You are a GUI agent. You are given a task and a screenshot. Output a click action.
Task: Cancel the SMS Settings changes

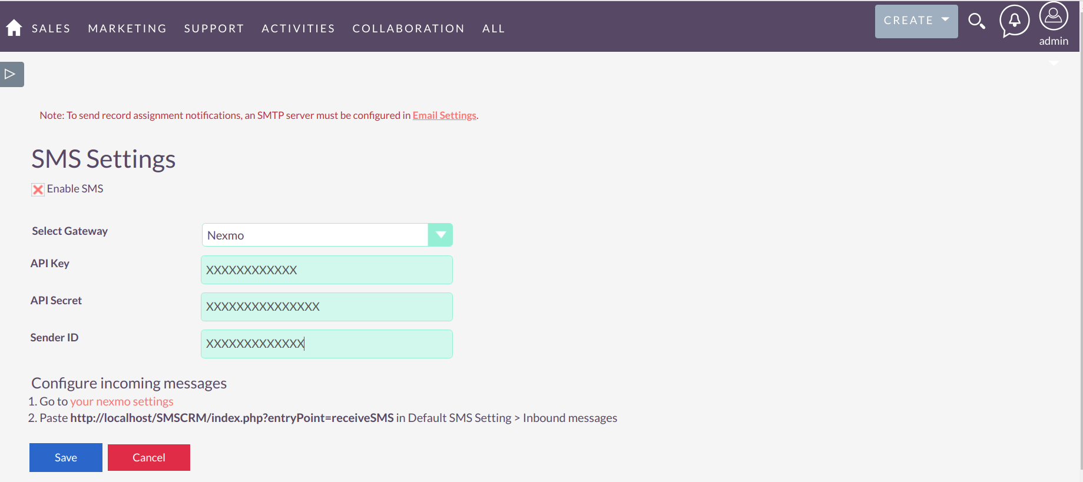(x=148, y=457)
